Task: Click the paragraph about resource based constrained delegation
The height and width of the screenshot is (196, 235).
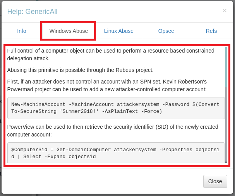Action: coord(111,55)
